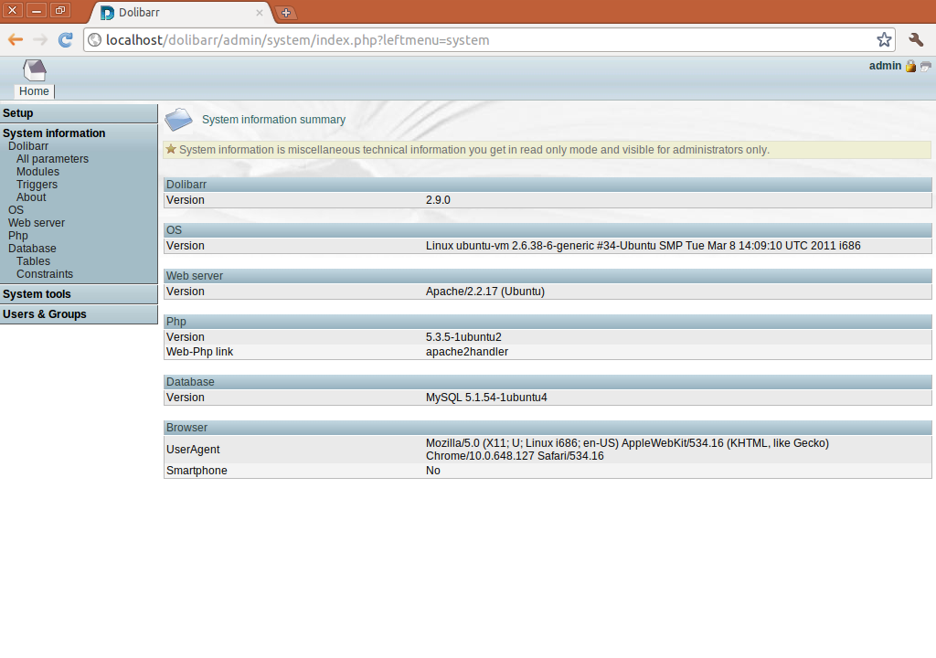The width and height of the screenshot is (936, 658).
Task: Click the System information summary title
Action: (273, 120)
